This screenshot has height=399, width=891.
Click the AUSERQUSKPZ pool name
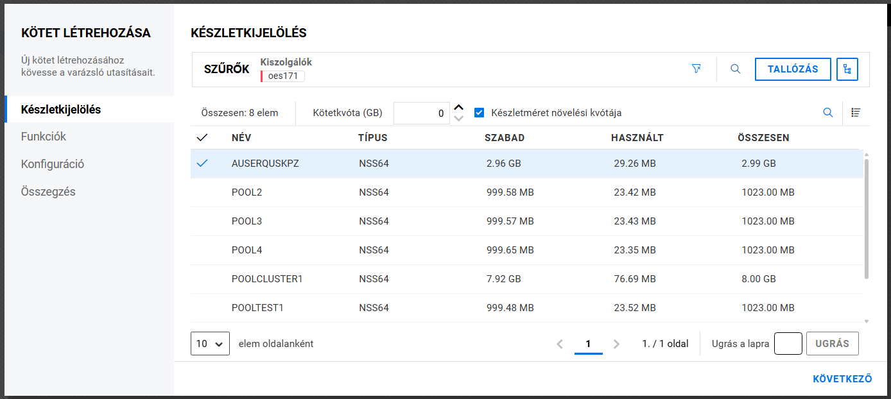pos(265,164)
